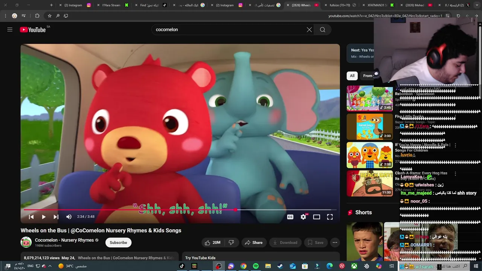Clear the cocomelon search text
482x271 pixels.
(309, 30)
